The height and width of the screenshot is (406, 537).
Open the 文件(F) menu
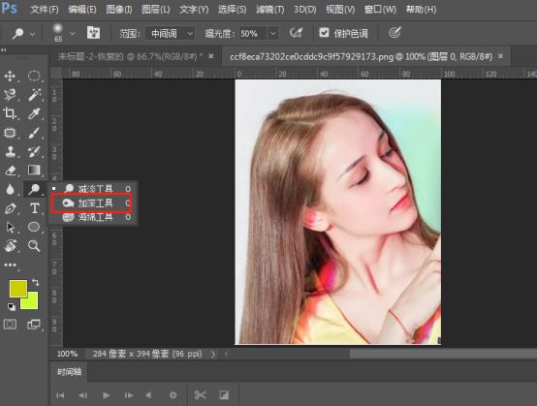[45, 10]
